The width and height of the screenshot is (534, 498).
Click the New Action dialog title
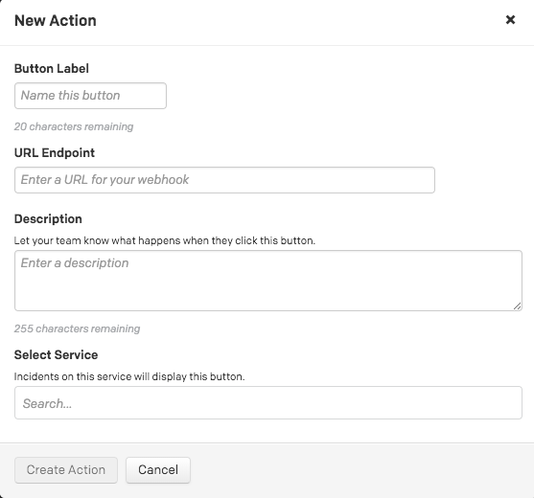click(x=56, y=20)
